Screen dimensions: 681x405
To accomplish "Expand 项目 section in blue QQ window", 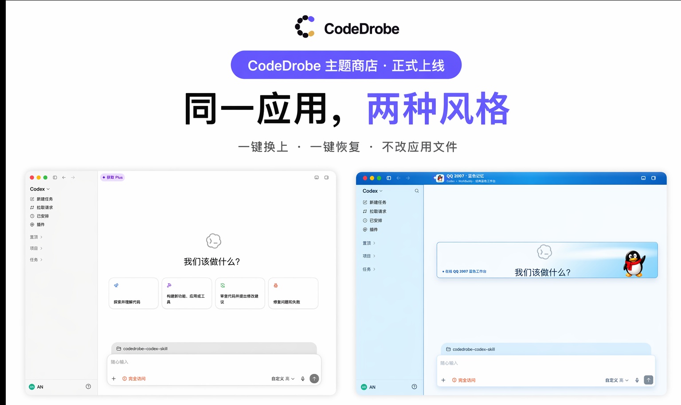I will 369,256.
